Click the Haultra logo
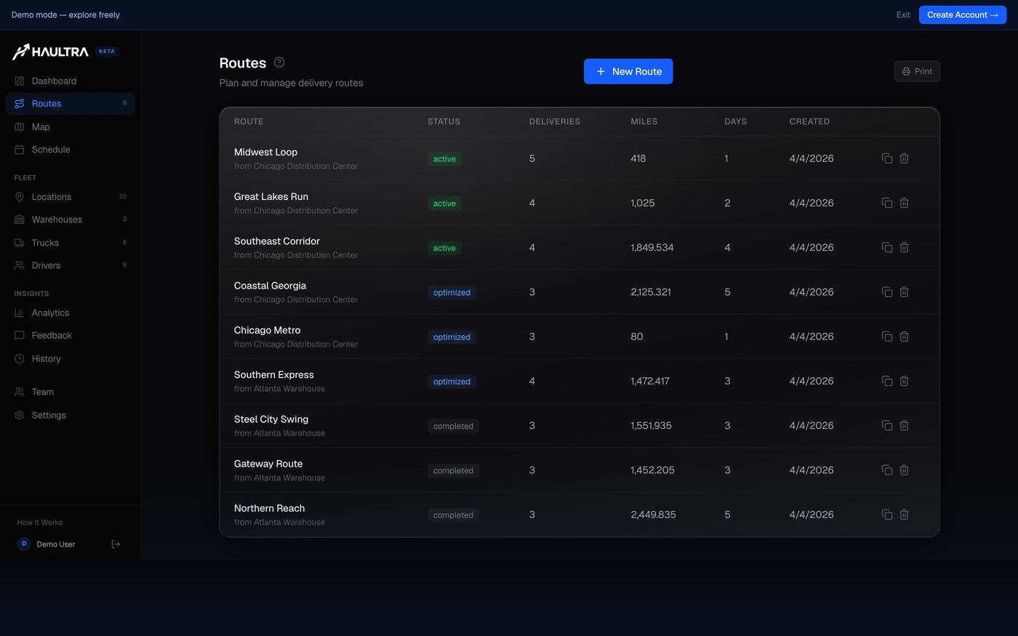Screen dimensions: 1018x636 (x=51, y=52)
